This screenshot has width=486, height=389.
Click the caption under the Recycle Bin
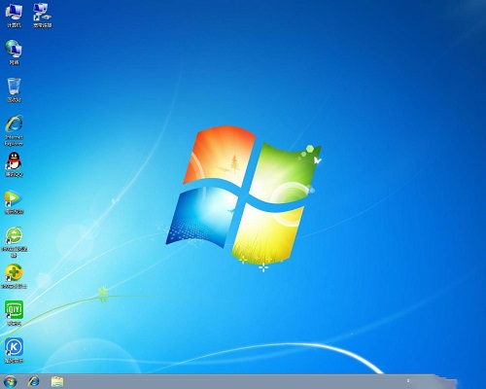click(x=14, y=100)
